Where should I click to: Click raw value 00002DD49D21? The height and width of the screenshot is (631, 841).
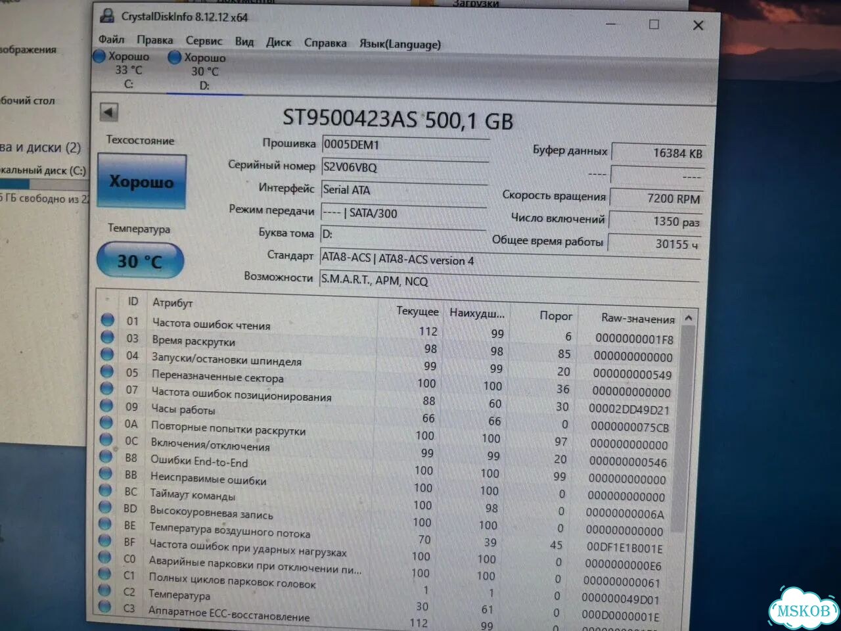click(x=629, y=409)
